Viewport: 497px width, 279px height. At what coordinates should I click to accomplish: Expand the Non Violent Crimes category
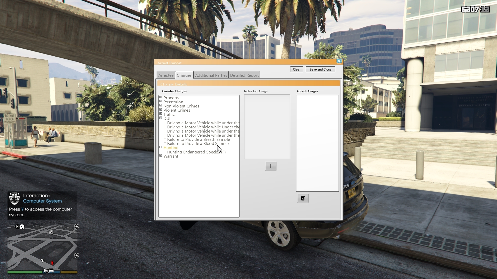(161, 106)
